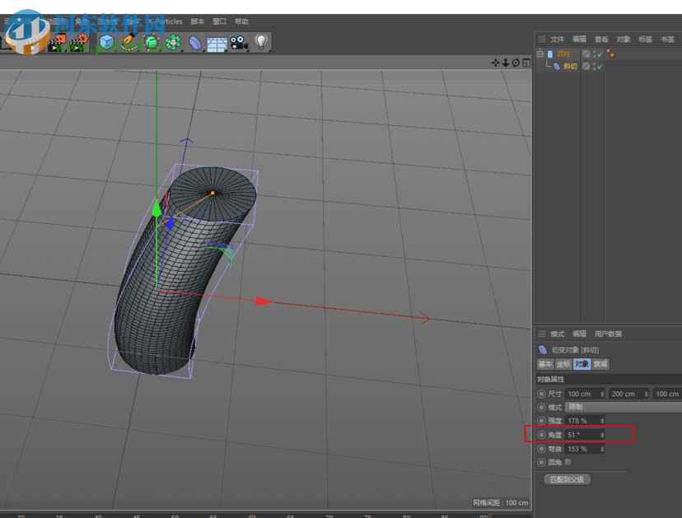Click the 角度 value stepper arrows
The image size is (682, 518).
coord(602,436)
